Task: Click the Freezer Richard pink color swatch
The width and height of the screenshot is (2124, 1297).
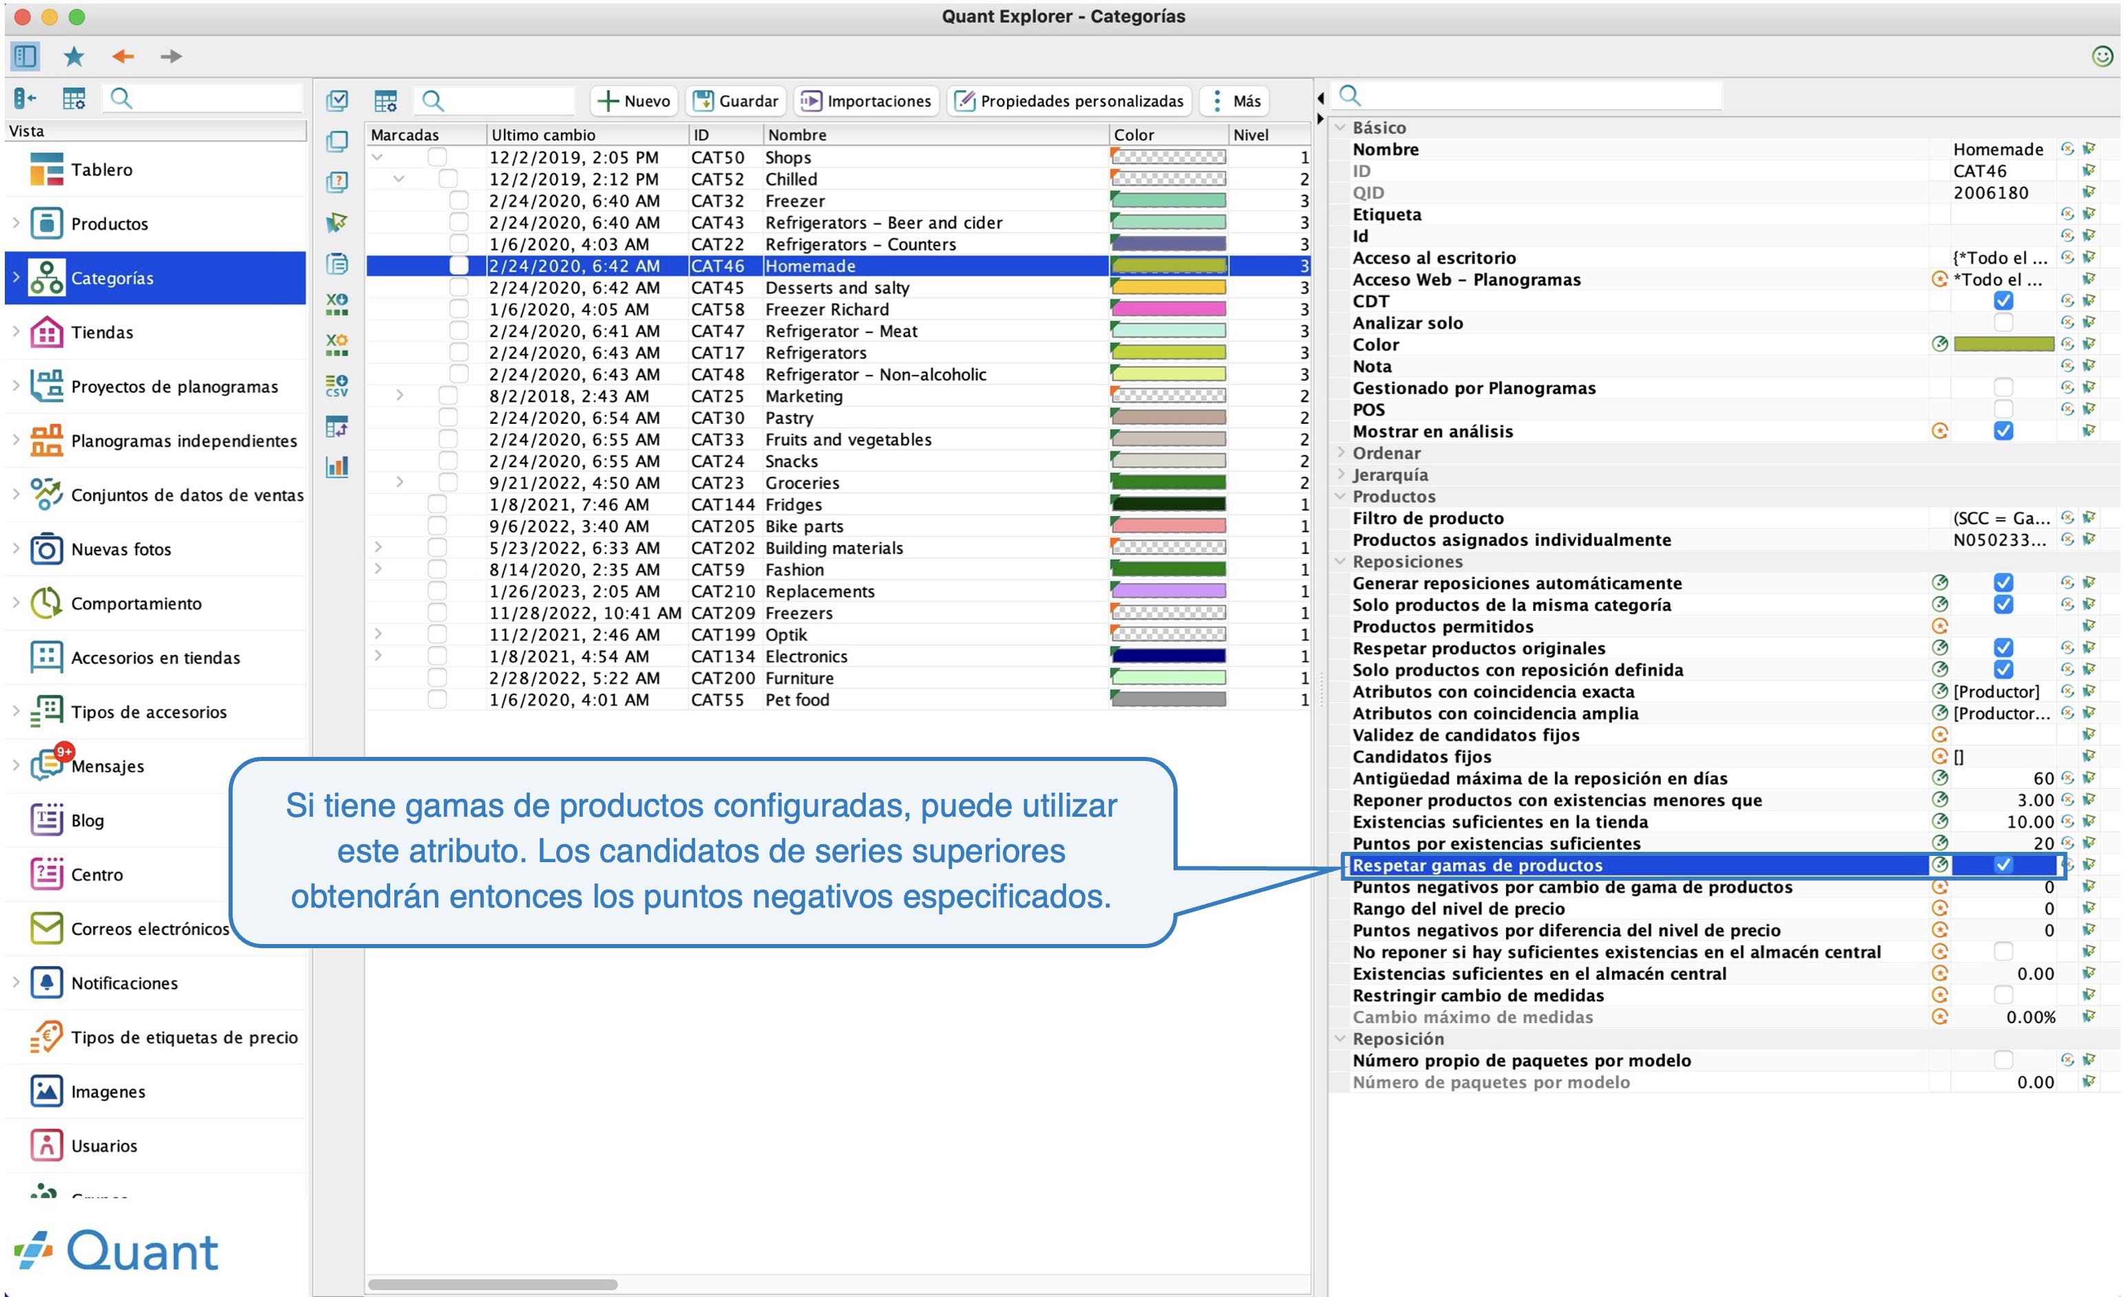Action: point(1169,308)
